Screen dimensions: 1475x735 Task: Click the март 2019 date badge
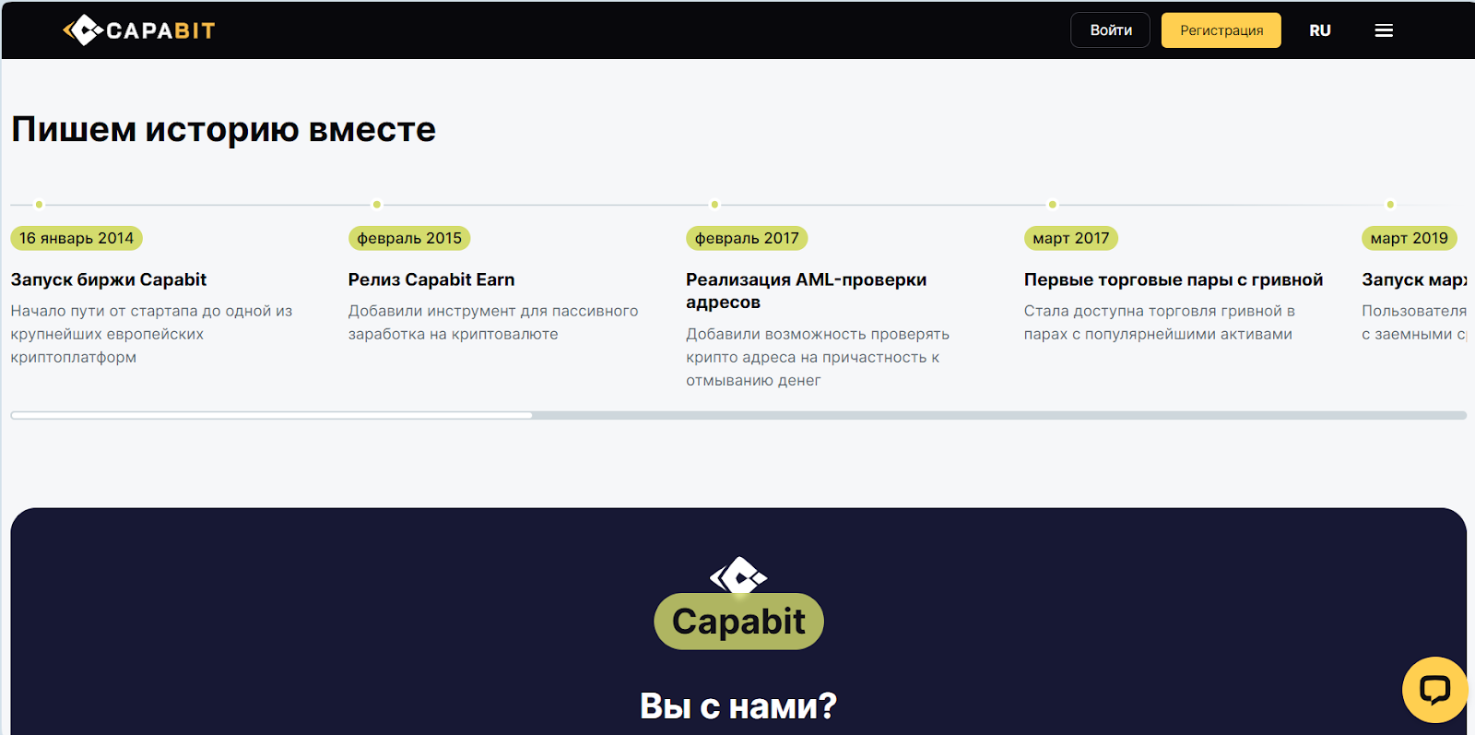click(1410, 238)
